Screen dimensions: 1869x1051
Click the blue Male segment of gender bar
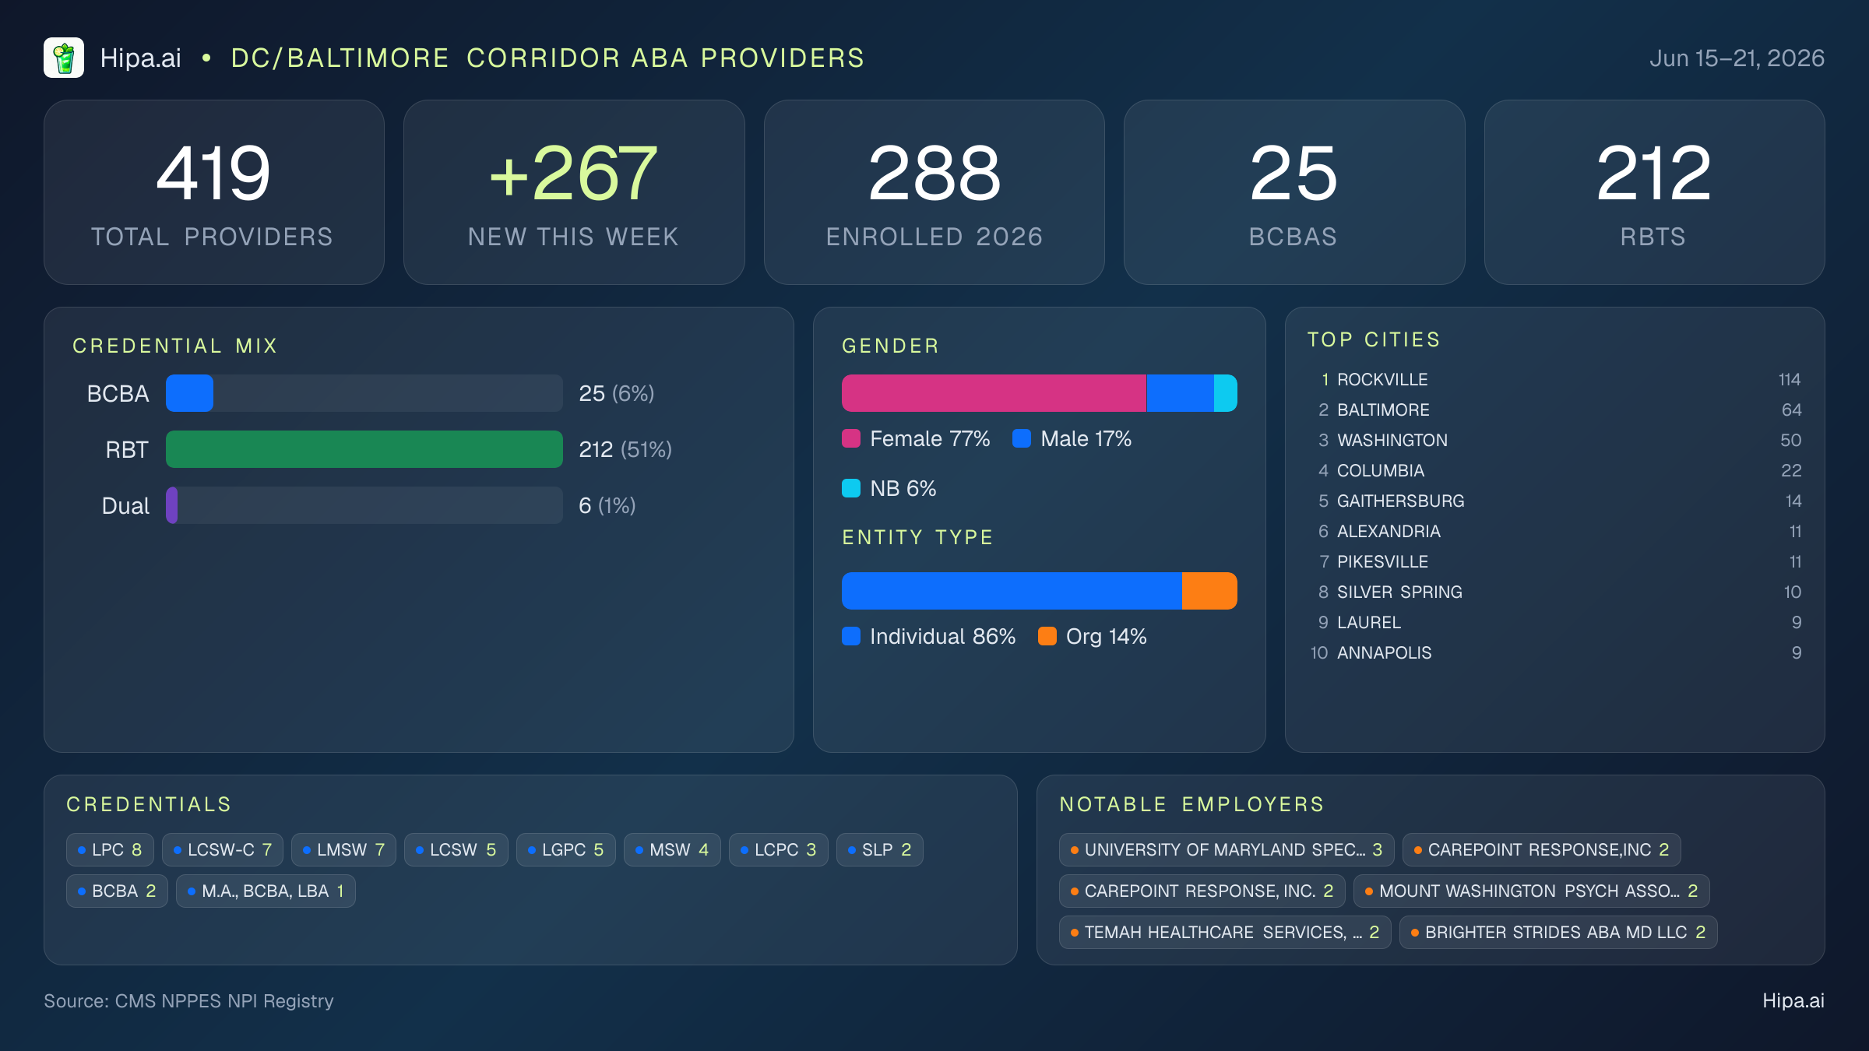[x=1180, y=393]
